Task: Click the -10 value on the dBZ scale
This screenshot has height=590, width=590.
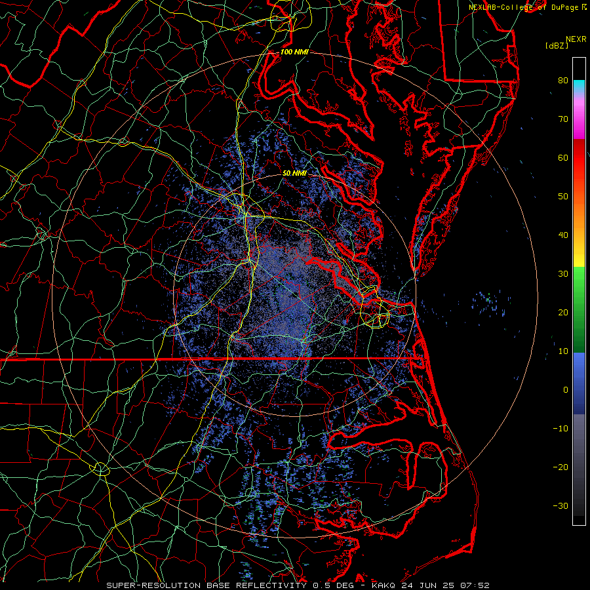Action: point(560,429)
